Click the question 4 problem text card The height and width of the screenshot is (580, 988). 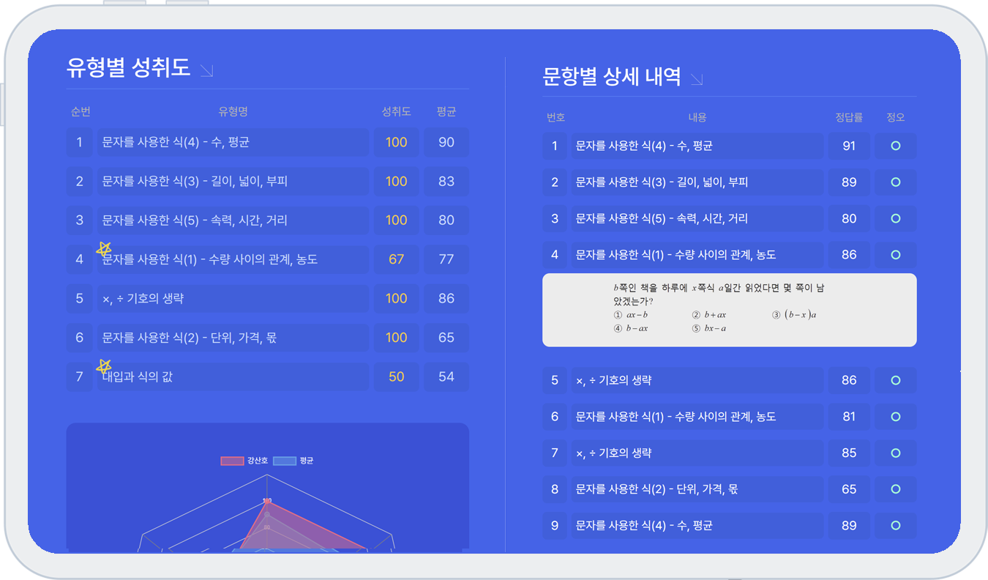coord(729,310)
